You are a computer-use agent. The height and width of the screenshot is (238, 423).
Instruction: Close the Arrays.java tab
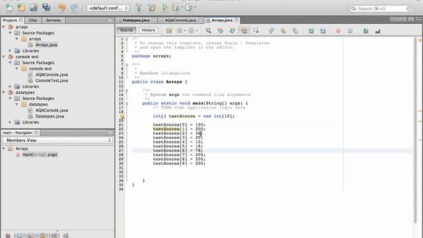pyautogui.click(x=237, y=20)
